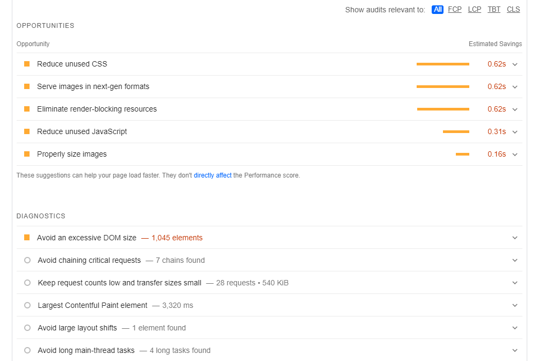Click the orange icon beside Reduce unused JavaScript

(26, 131)
